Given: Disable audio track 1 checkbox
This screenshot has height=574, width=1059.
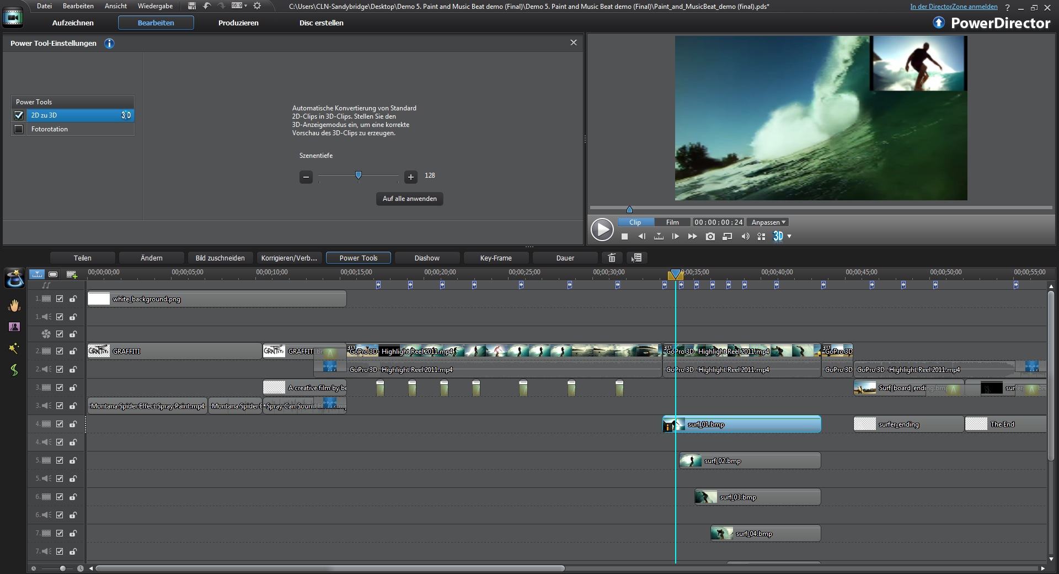Looking at the screenshot, I should click(x=60, y=317).
